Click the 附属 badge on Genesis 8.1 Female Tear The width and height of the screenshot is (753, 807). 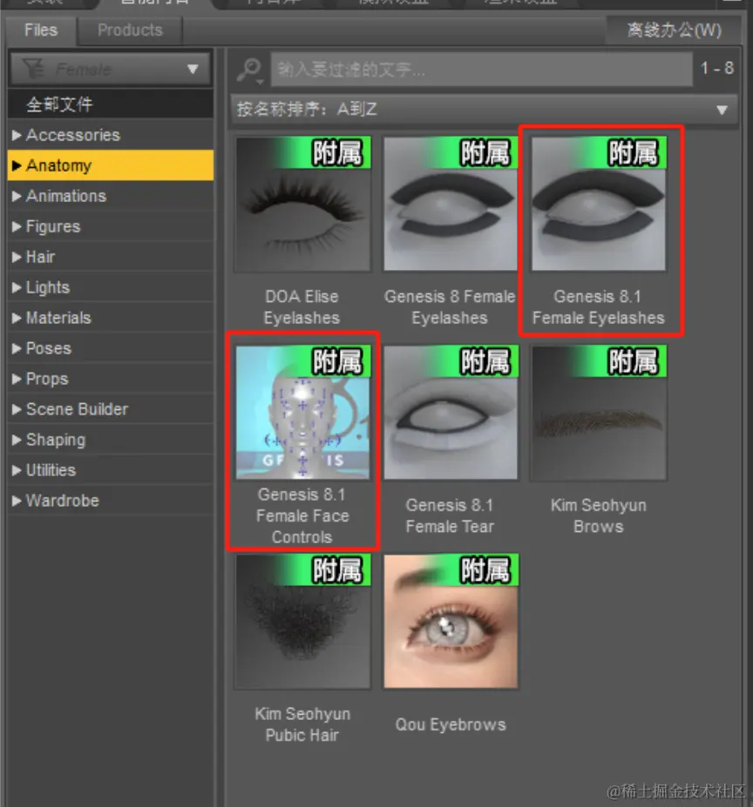pyautogui.click(x=485, y=362)
